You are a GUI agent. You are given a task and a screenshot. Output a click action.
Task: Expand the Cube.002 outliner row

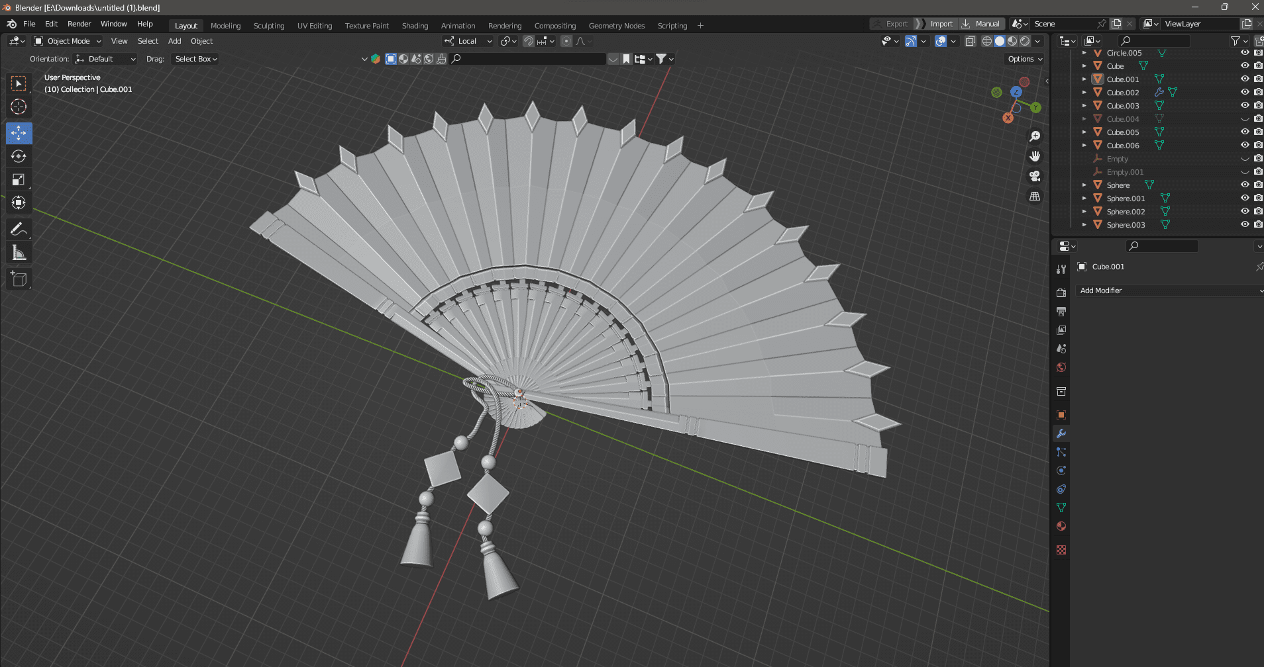(1084, 92)
